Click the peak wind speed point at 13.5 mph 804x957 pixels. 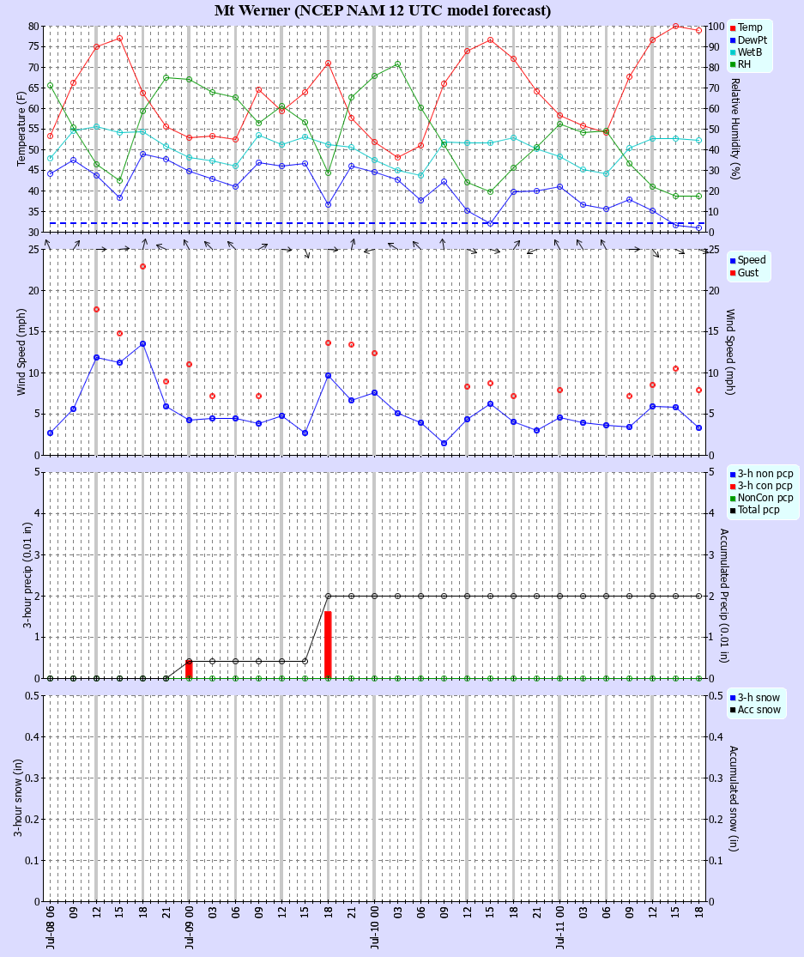coord(142,343)
